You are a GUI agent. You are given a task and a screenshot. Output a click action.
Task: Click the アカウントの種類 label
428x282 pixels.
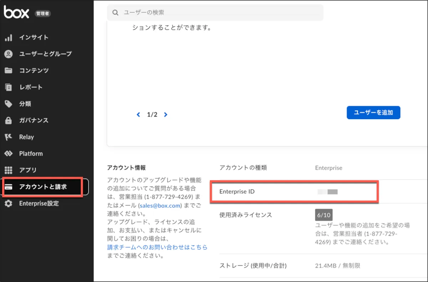pos(243,168)
